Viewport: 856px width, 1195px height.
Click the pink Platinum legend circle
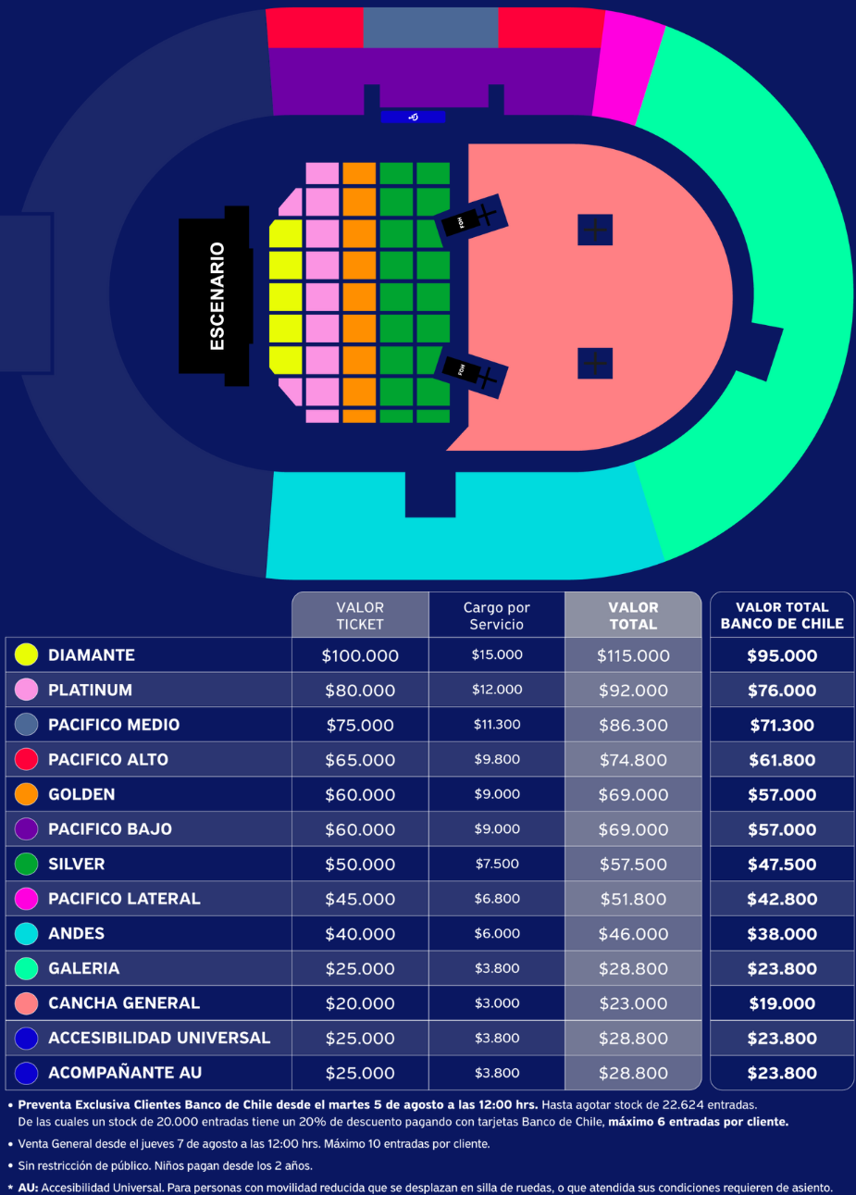pos(26,690)
